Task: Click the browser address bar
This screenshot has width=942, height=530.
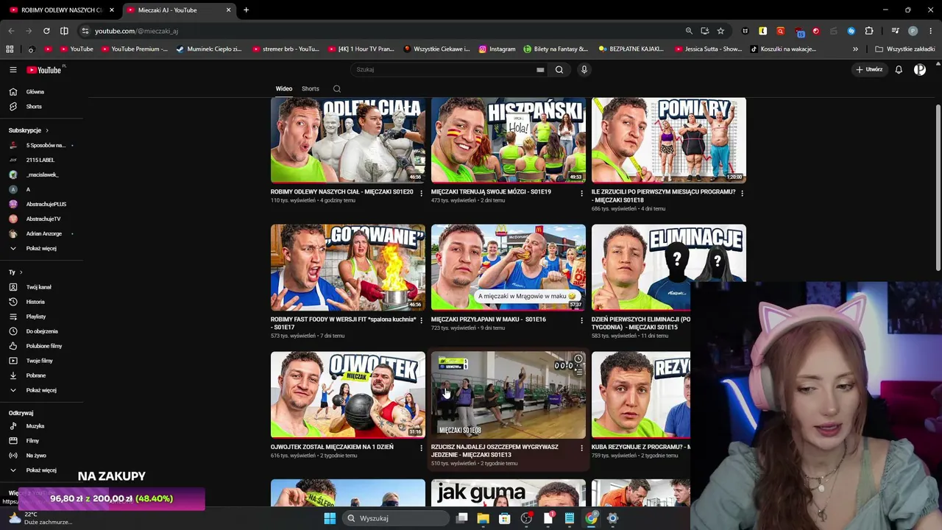Action: pyautogui.click(x=383, y=31)
